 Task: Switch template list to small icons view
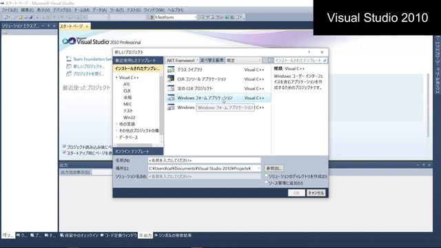[265, 60]
